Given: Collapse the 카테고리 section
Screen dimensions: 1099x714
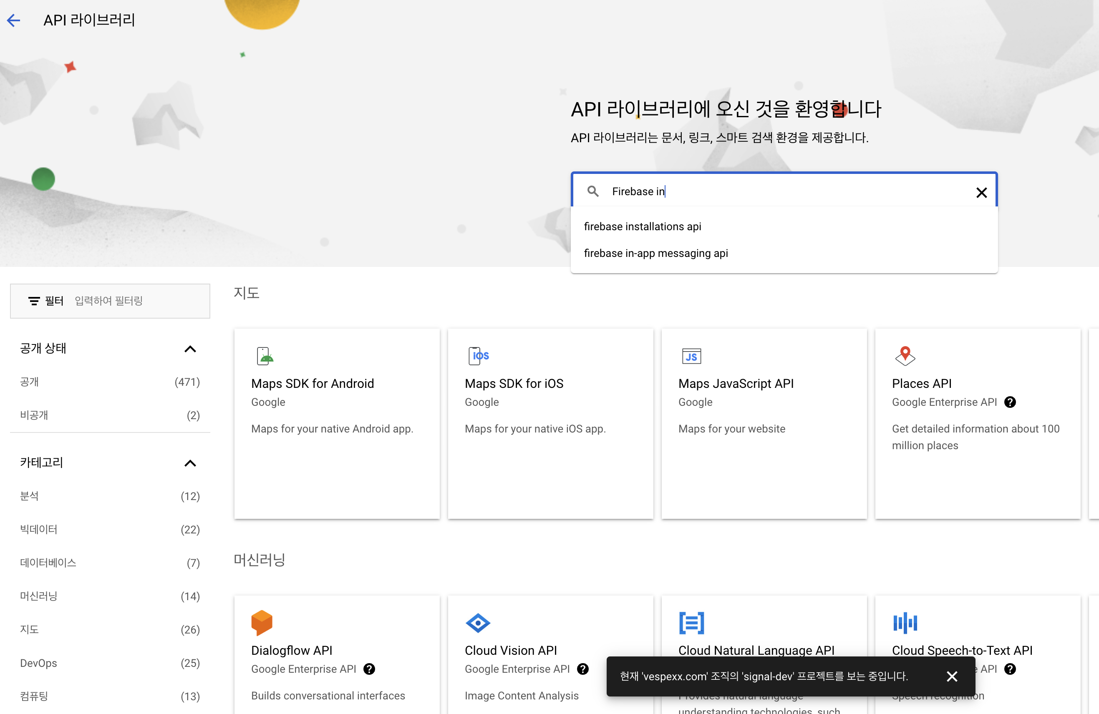Looking at the screenshot, I should [190, 463].
